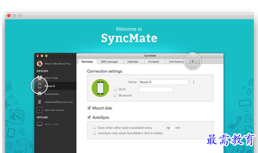Click the red close button of SyncMate window
Image resolution: width=258 pixels, height=153 pixels.
[38, 56]
